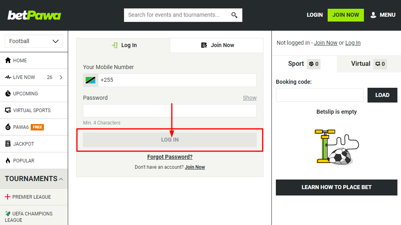Image resolution: width=401 pixels, height=225 pixels.
Task: Open the Football sport dropdown
Action: [x=34, y=41]
